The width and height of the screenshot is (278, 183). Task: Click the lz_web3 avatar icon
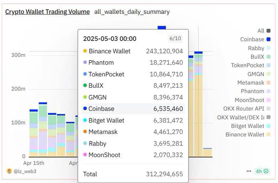click(x=9, y=171)
